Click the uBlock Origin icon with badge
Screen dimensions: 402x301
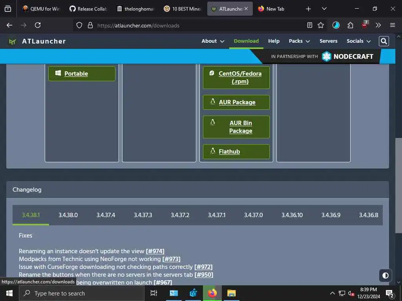pos(365,25)
